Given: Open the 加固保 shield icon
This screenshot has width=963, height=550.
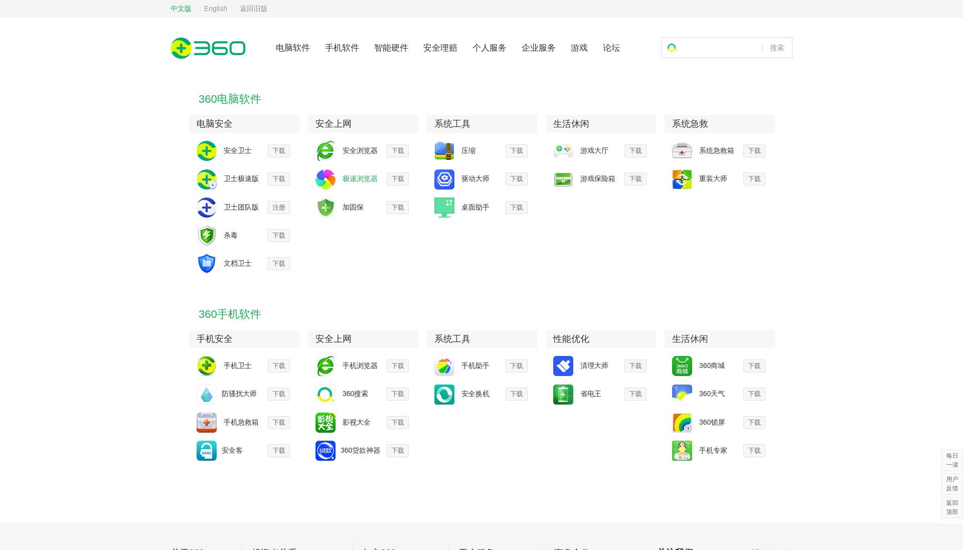Looking at the screenshot, I should 326,208.
